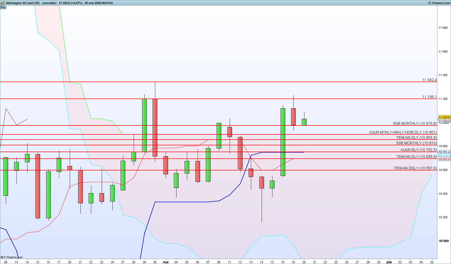The height and width of the screenshot is (264, 451).
Task: Click the yellow '11 029,9' current price tag
Action: click(444, 117)
